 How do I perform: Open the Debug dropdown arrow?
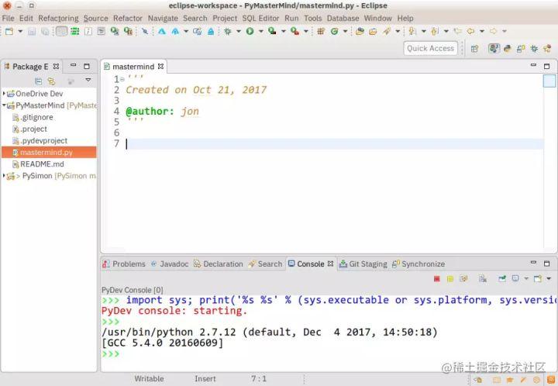[239, 31]
